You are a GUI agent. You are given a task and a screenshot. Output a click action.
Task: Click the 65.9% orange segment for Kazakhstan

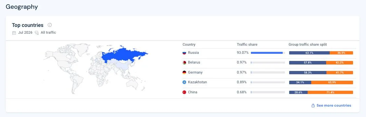pos(332,82)
